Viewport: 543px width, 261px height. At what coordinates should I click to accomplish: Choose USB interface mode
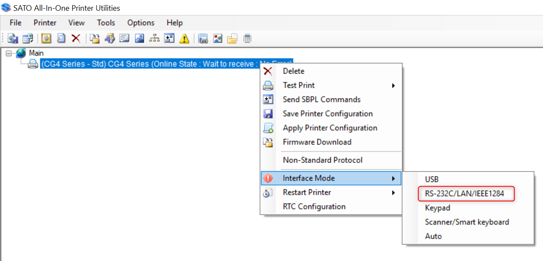coord(432,179)
